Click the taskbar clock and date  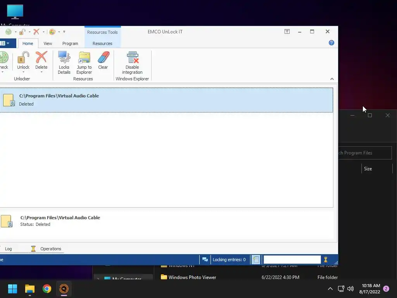[x=369, y=289]
